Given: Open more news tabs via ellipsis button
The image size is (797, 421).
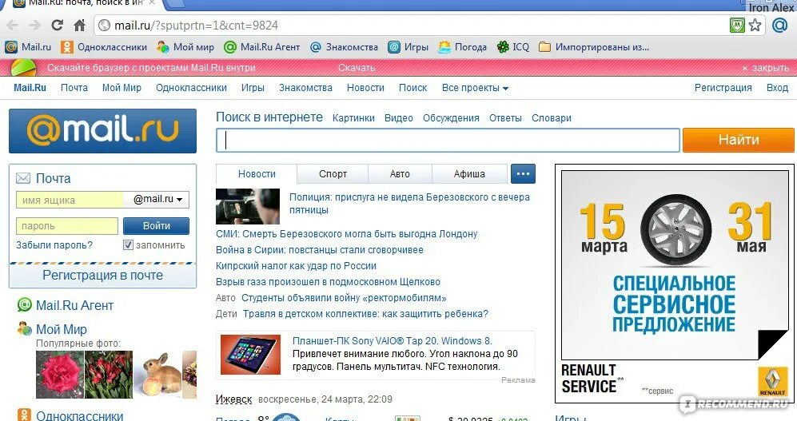Looking at the screenshot, I should click(x=523, y=173).
